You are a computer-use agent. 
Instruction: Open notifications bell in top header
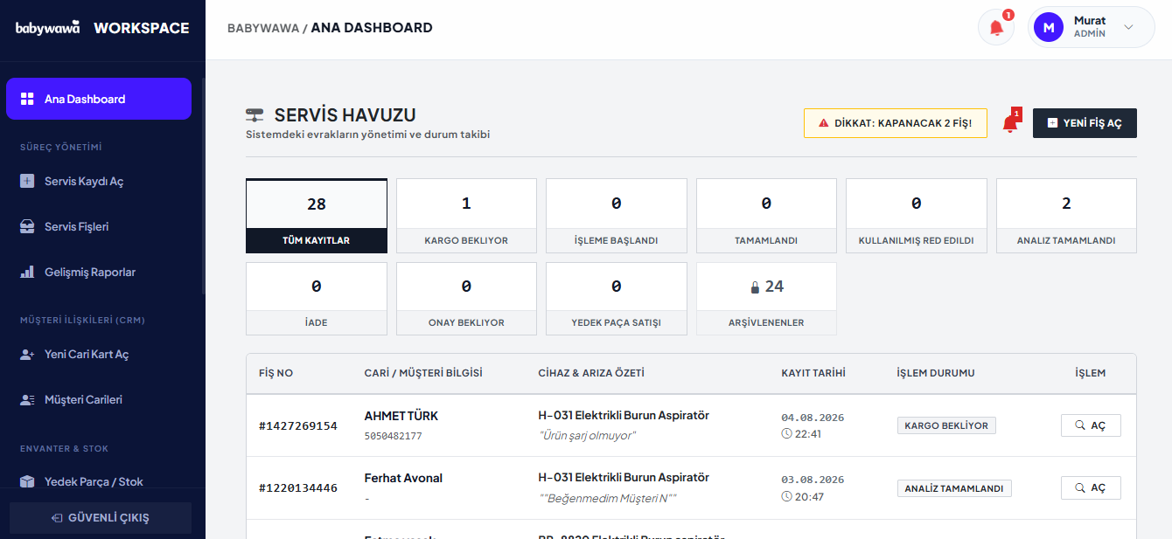996,28
